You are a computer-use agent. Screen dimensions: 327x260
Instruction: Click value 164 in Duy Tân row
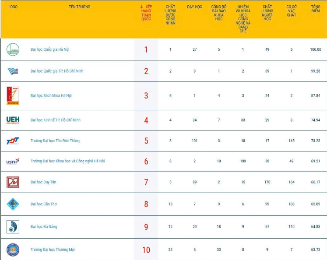coord(292,182)
